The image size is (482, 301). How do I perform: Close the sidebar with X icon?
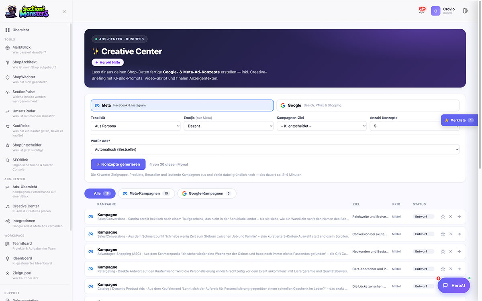click(64, 12)
